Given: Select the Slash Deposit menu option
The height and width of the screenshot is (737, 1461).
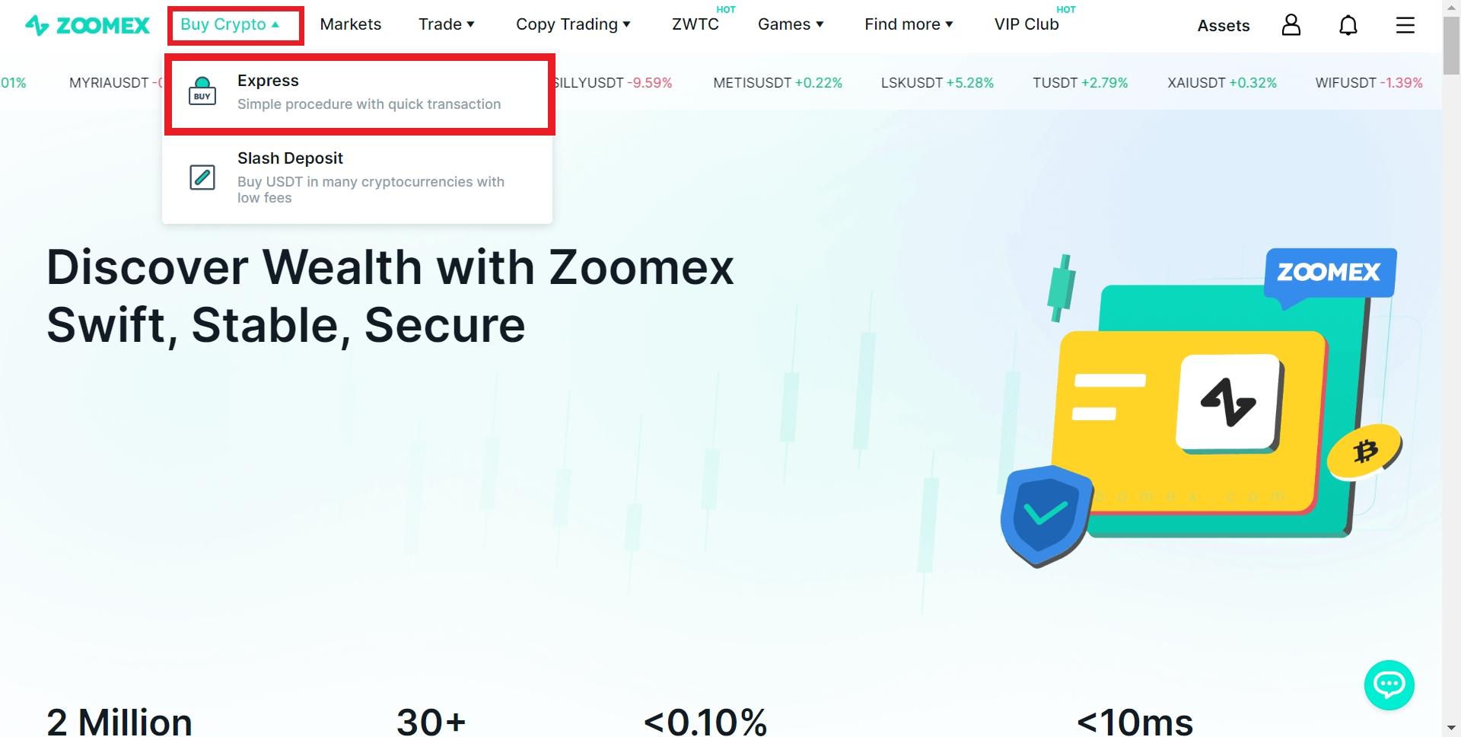Looking at the screenshot, I should (358, 178).
